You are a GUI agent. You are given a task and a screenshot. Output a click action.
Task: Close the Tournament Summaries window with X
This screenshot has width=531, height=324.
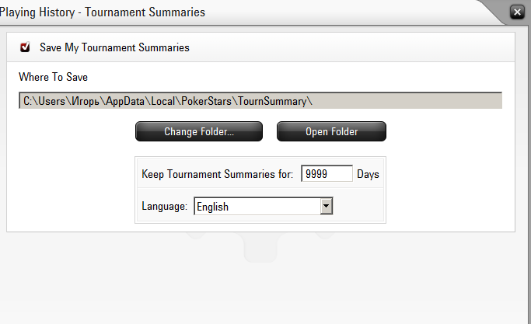[x=516, y=12]
